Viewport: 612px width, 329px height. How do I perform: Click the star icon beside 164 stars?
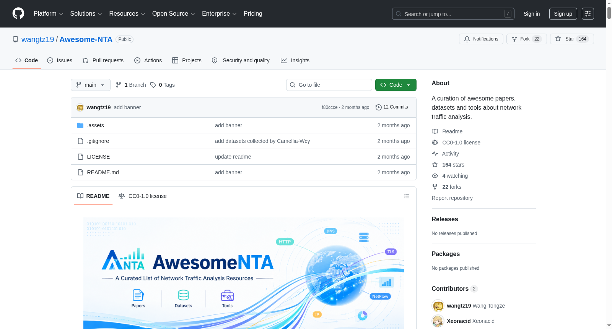click(x=435, y=165)
